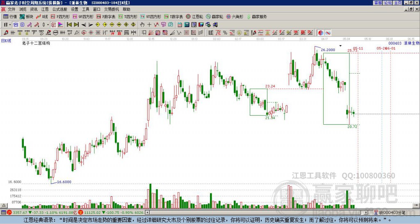Open the T四方形 tool

click(x=128, y=16)
